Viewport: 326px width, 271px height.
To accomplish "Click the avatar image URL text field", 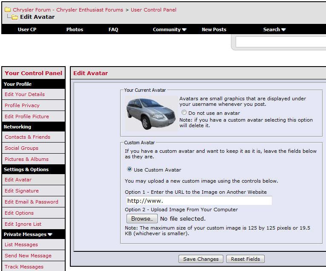I will 199,201.
